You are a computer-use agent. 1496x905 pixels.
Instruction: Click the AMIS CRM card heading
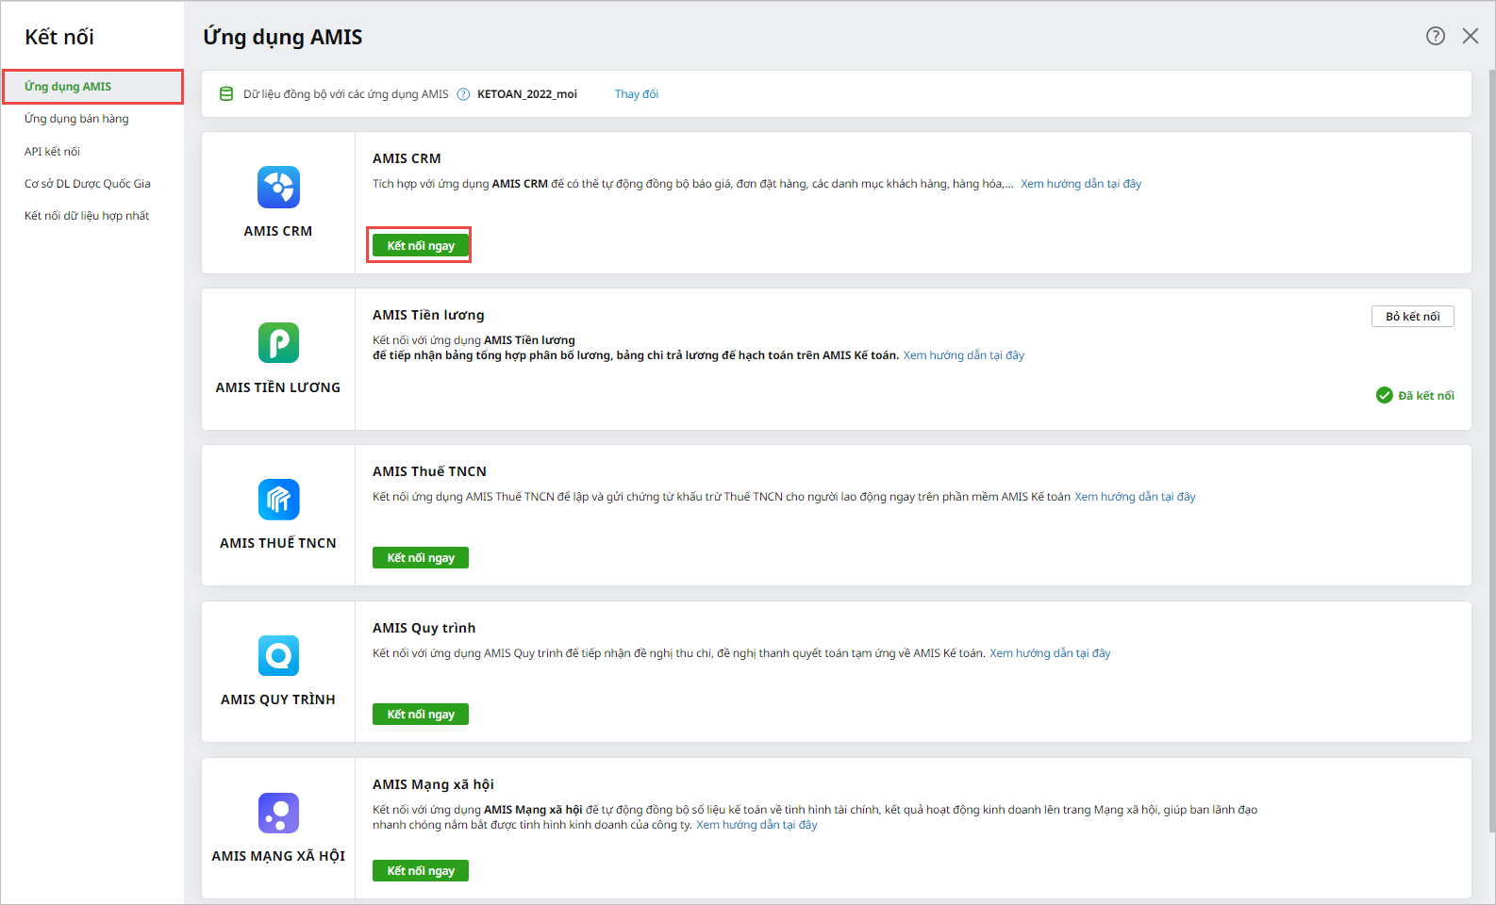tap(407, 158)
